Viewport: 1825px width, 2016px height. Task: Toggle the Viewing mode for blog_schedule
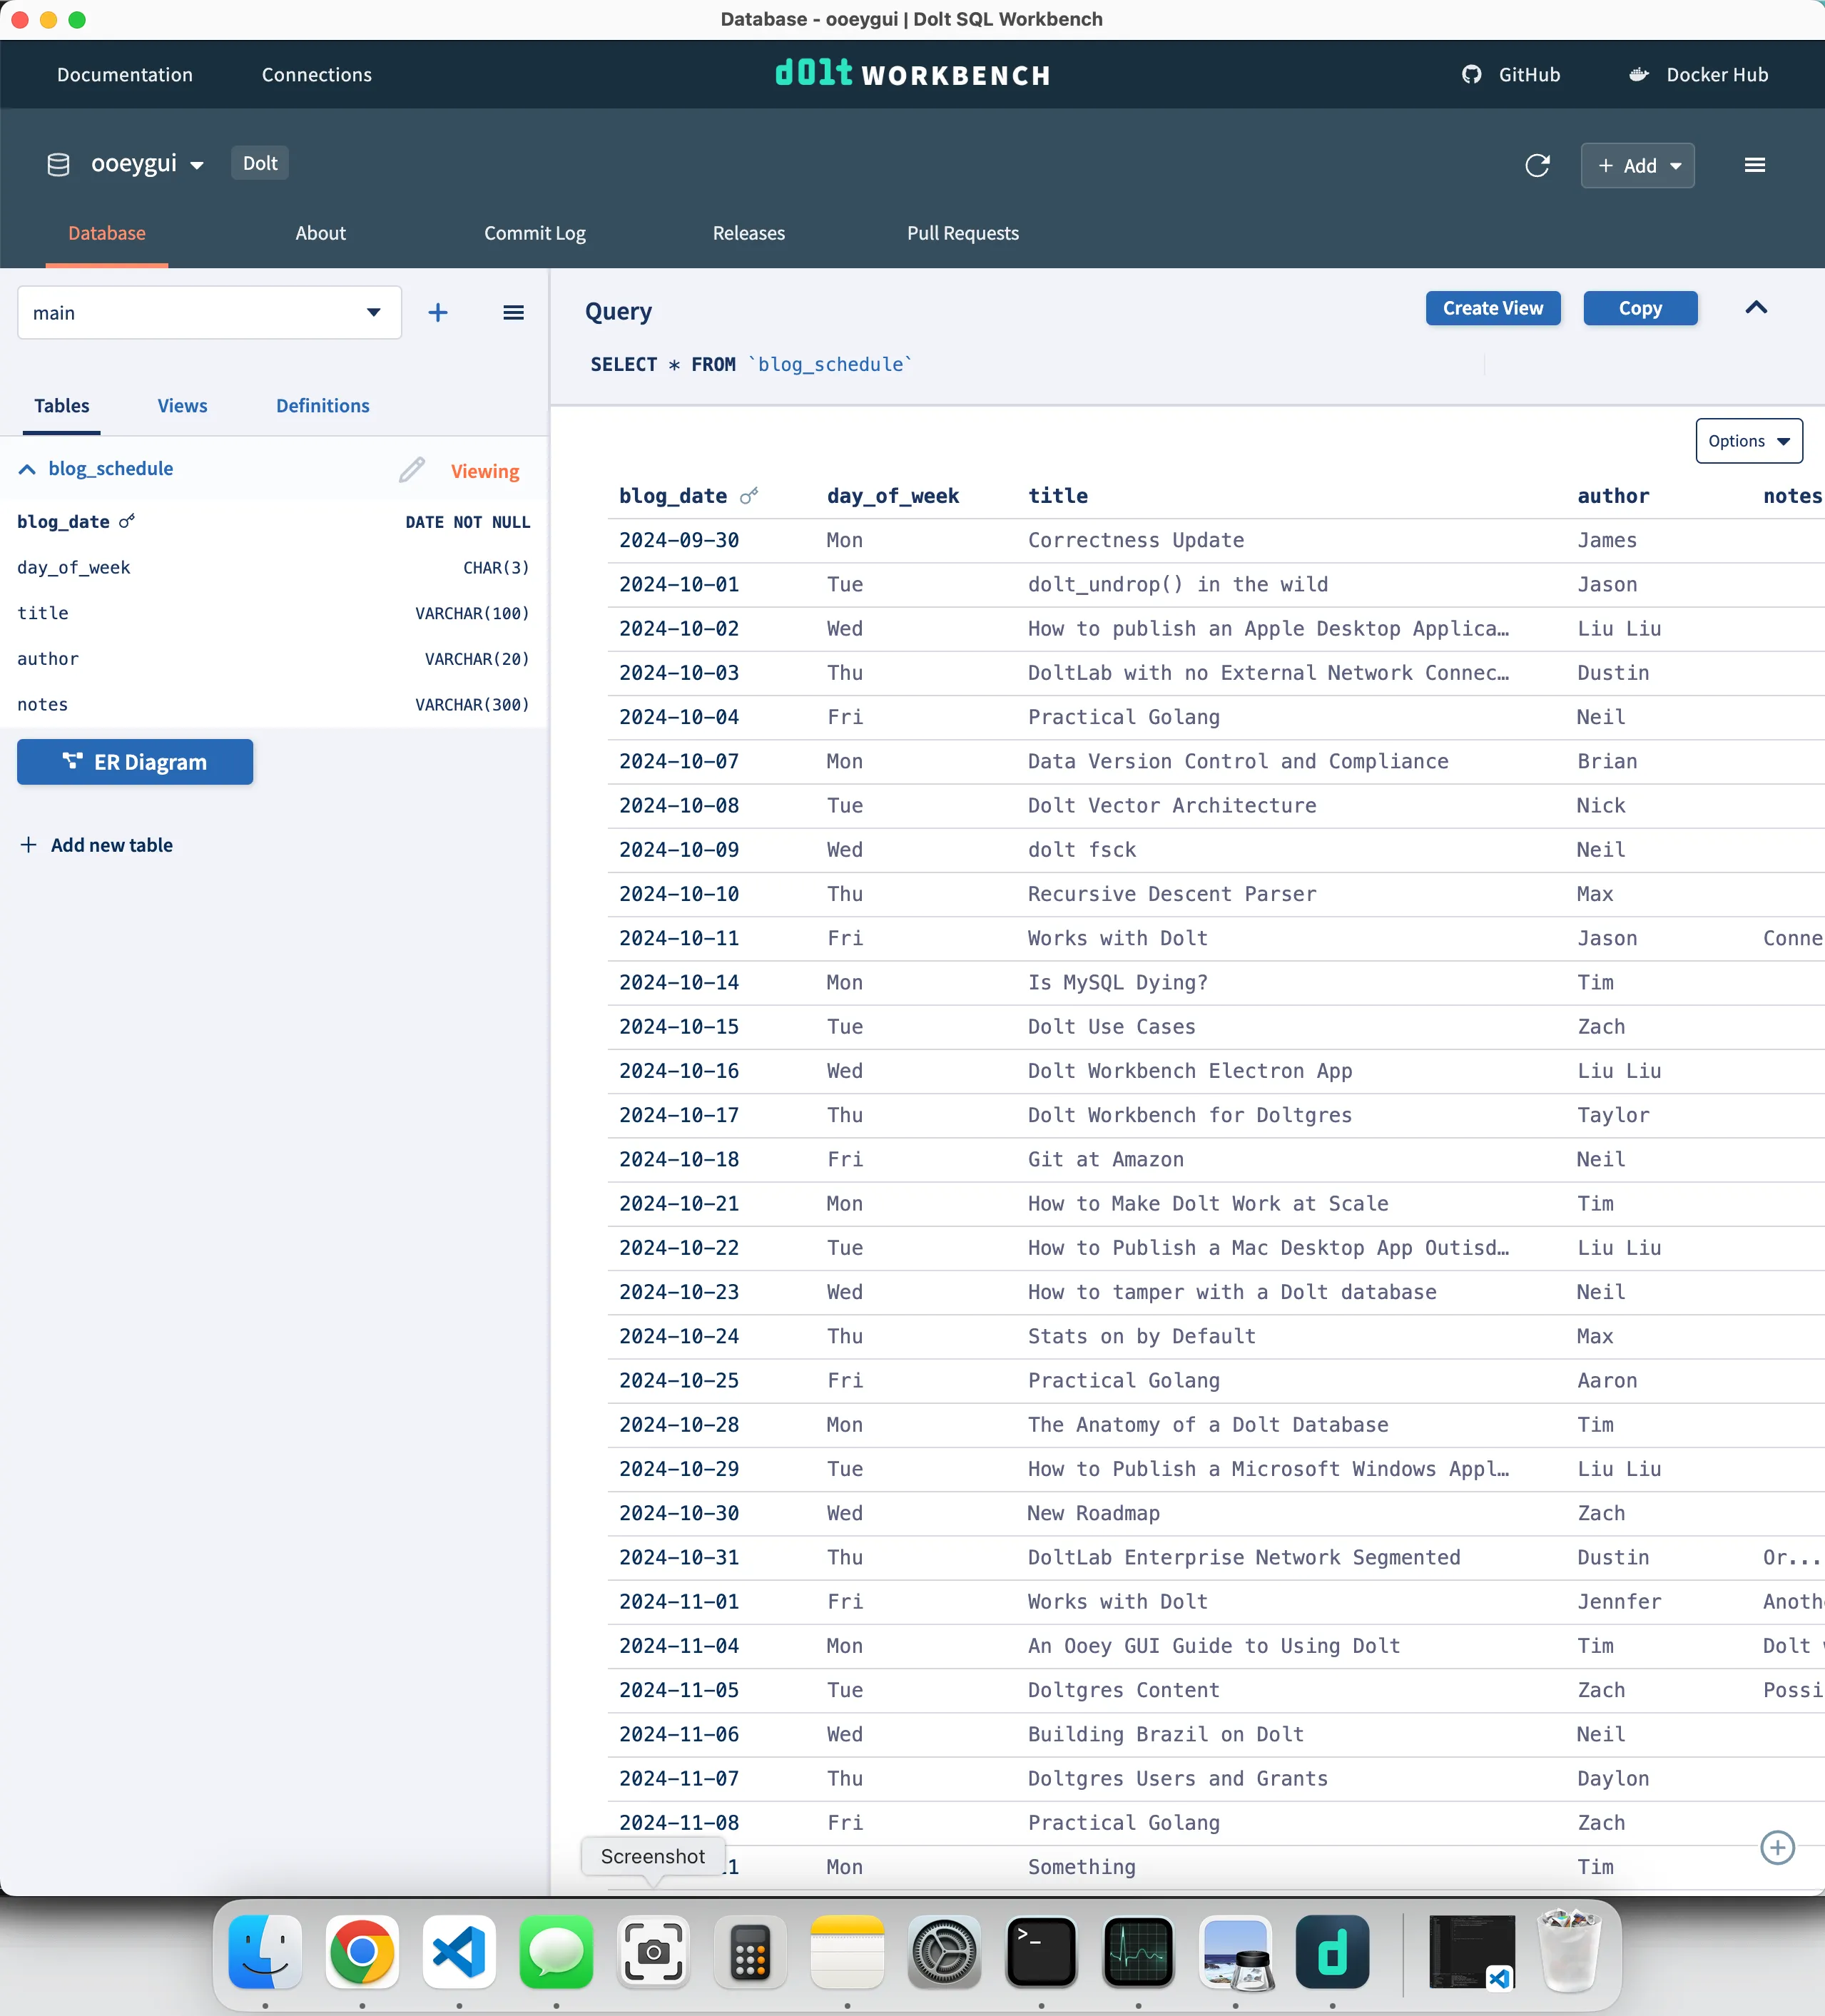point(485,470)
